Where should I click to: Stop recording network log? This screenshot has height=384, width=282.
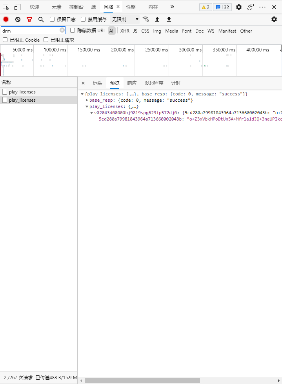[6, 19]
